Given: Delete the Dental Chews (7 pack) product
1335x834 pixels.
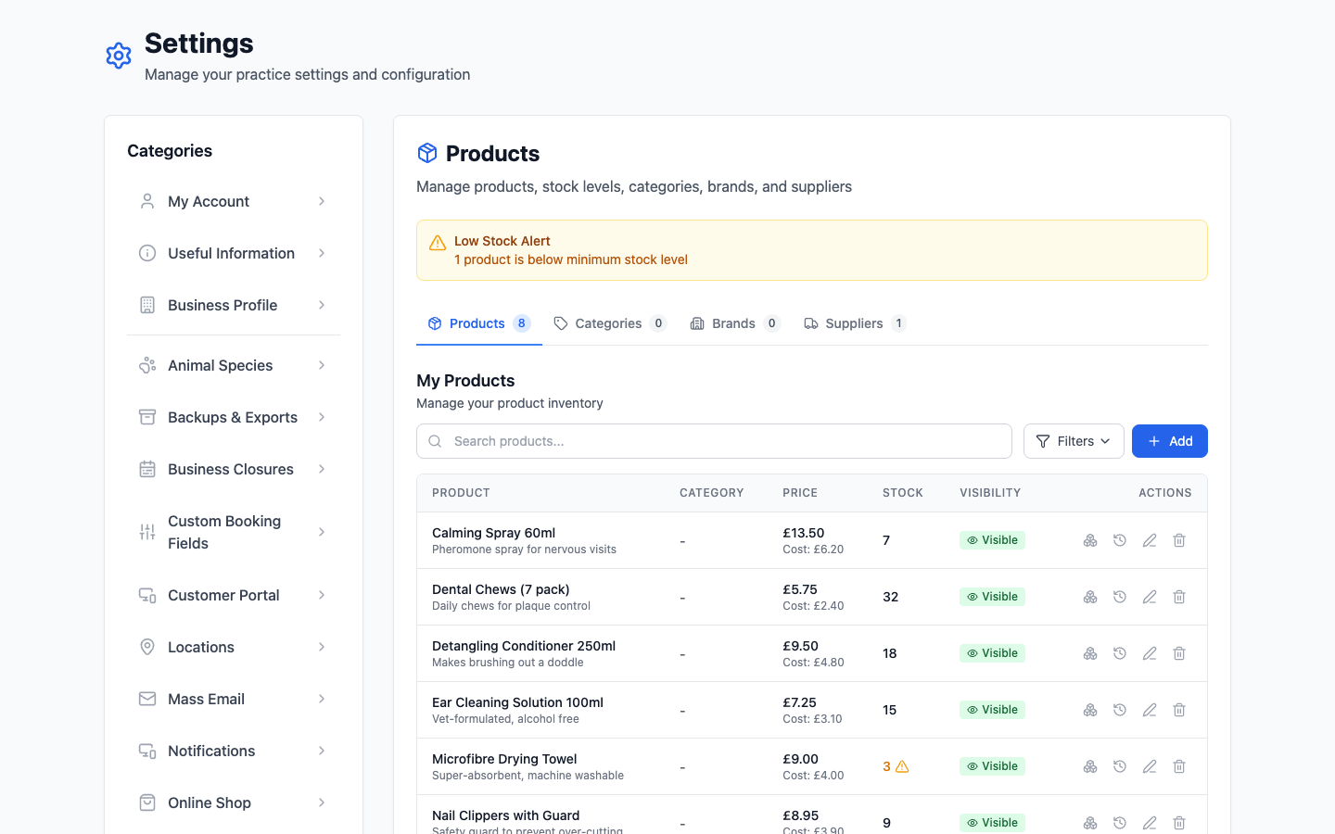Looking at the screenshot, I should pyautogui.click(x=1179, y=597).
